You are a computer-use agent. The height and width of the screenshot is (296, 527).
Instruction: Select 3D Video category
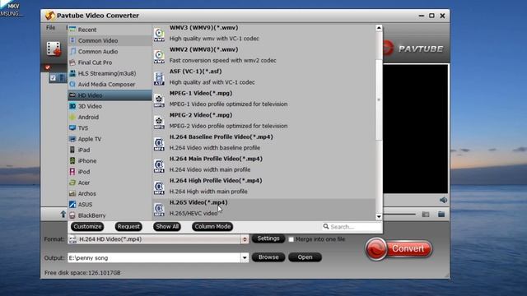click(110, 106)
